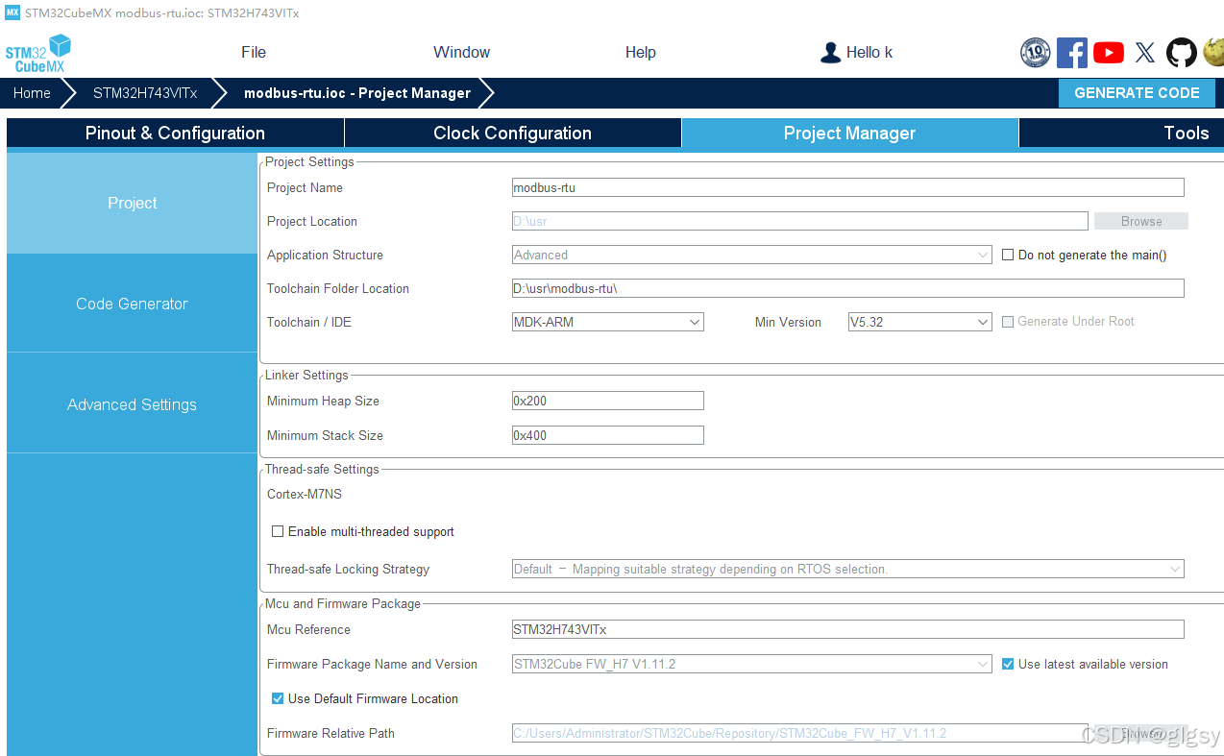The width and height of the screenshot is (1224, 756).
Task: Click the Hello k user label
Action: (x=869, y=52)
